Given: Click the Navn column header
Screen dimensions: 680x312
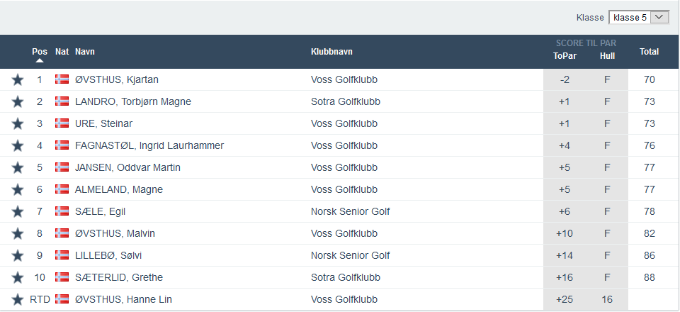Looking at the screenshot, I should [x=85, y=52].
